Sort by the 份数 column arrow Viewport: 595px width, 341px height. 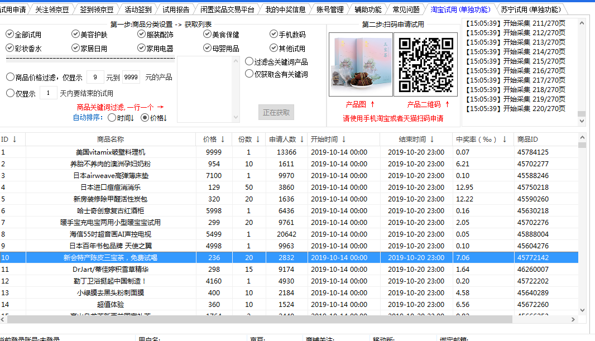click(x=258, y=140)
